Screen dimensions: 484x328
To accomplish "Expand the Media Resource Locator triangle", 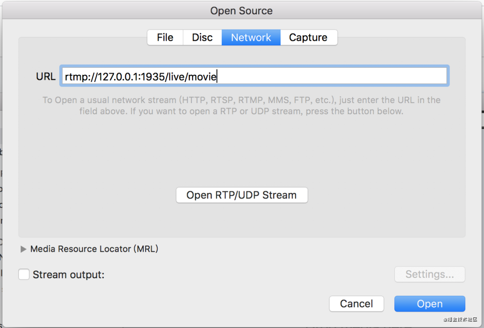I will coord(24,249).
